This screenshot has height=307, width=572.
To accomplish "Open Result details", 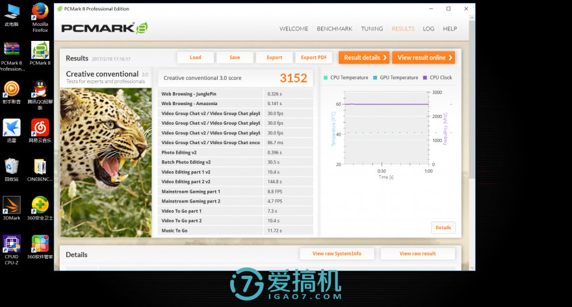I will tap(364, 58).
